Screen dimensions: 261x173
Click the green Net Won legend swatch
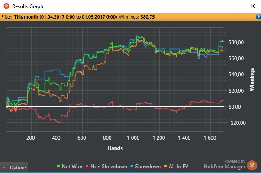(x=58, y=166)
